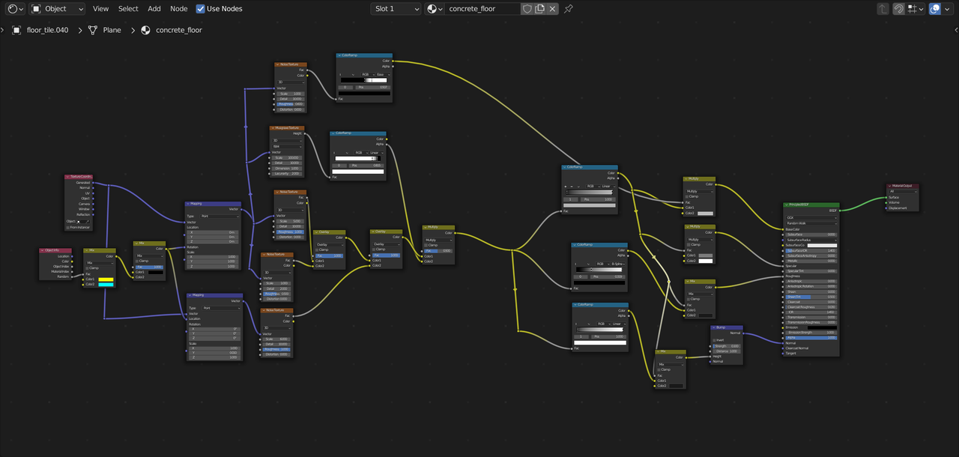This screenshot has height=457, width=959.
Task: Enable the Use Nodes checkbox
Action: (200, 9)
